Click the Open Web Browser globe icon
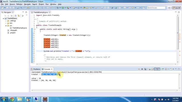This screenshot has width=182, height=102. click(x=112, y=8)
